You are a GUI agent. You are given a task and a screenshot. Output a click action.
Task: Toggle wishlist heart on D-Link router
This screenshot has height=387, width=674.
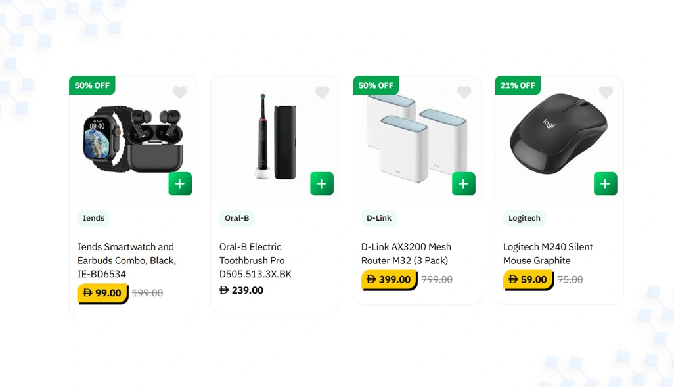(x=464, y=92)
